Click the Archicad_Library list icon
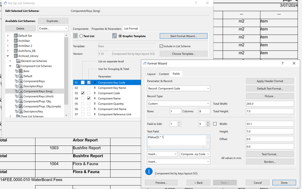 pos(15,56)
